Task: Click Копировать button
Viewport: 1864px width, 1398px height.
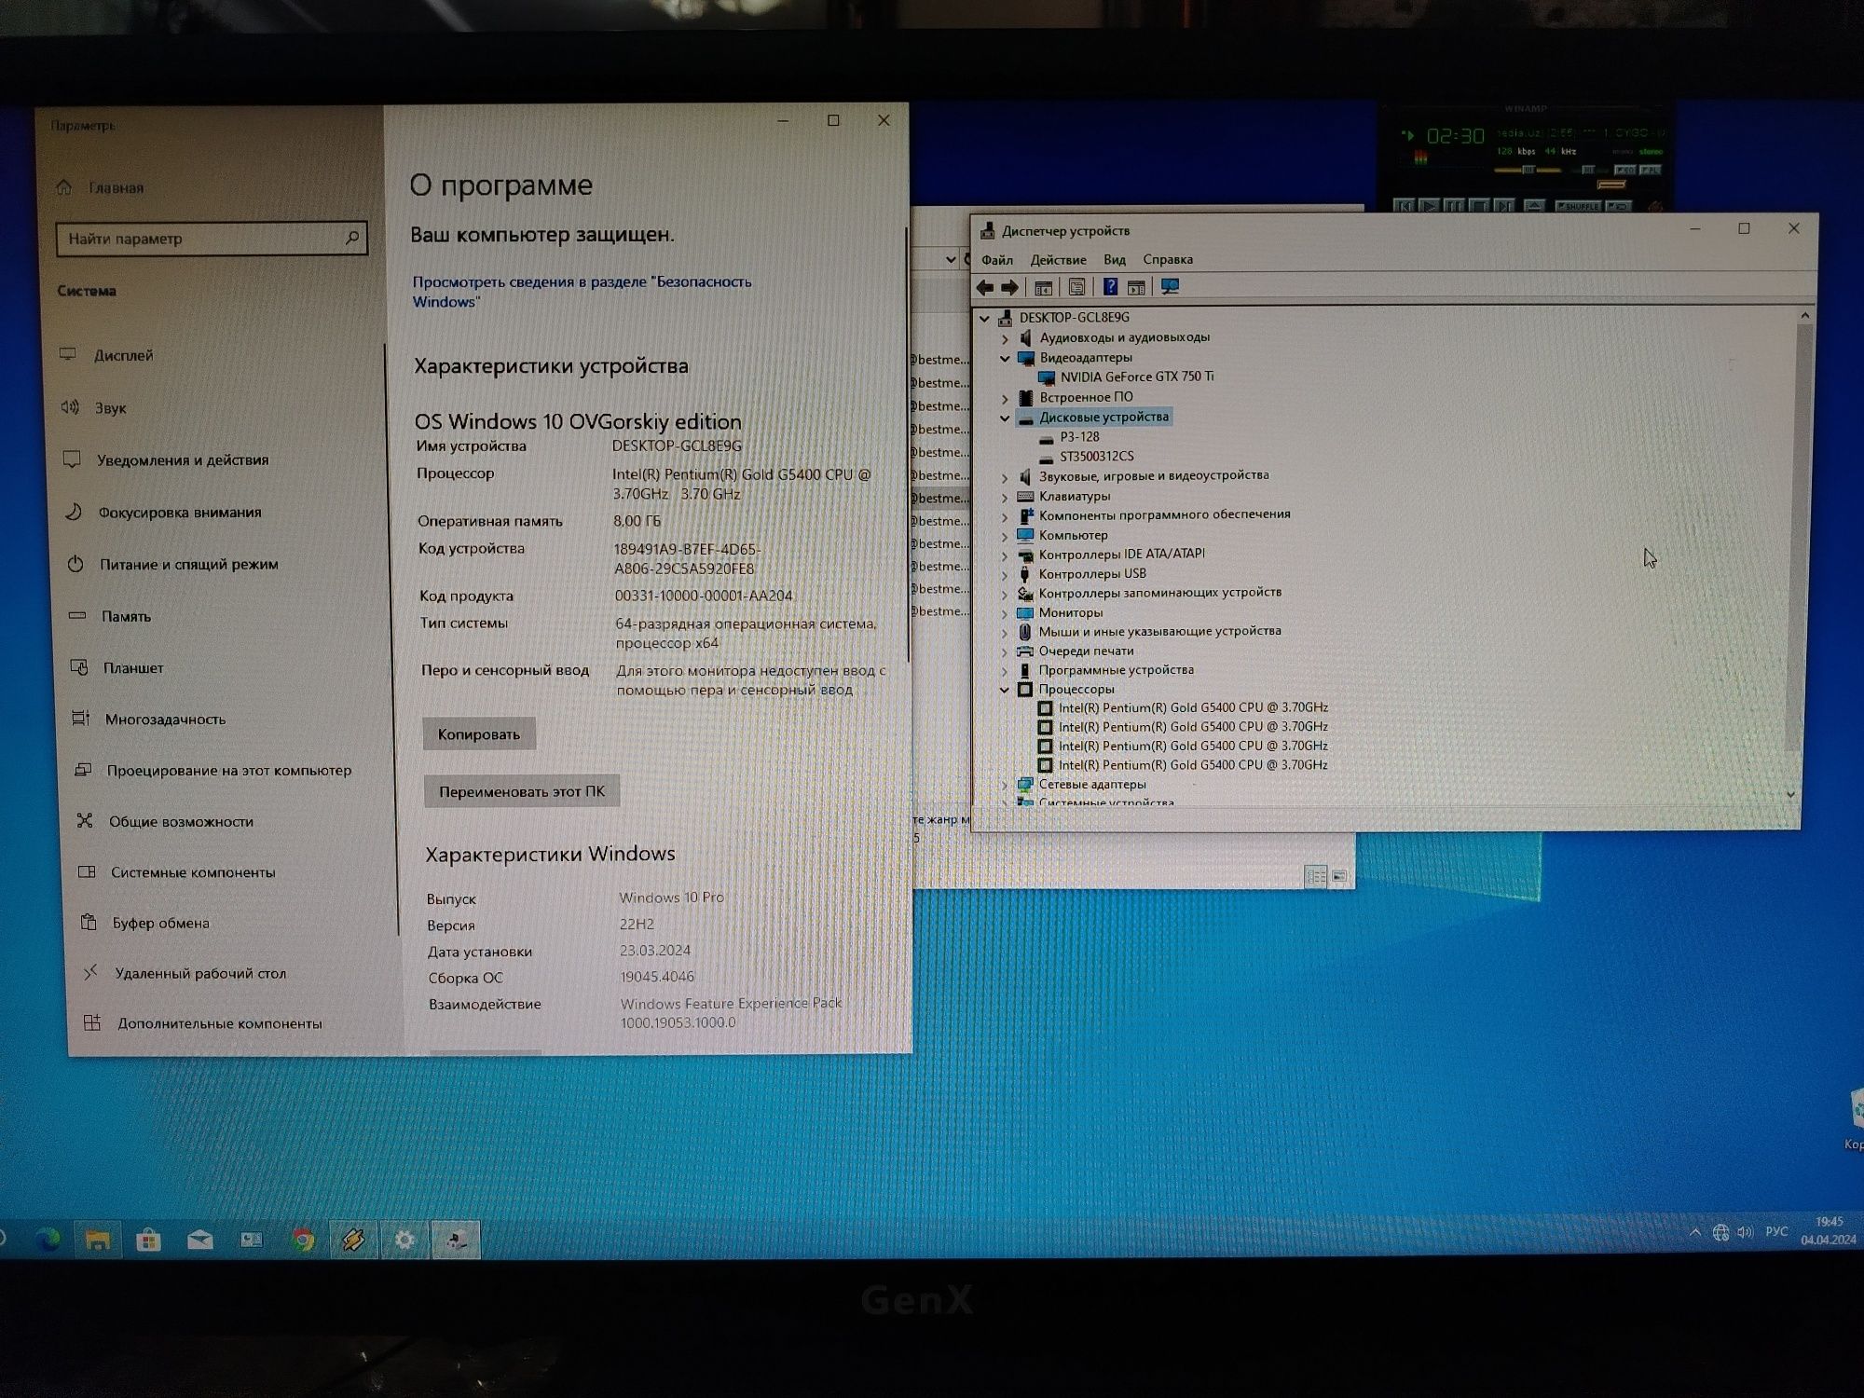Action: (x=479, y=733)
